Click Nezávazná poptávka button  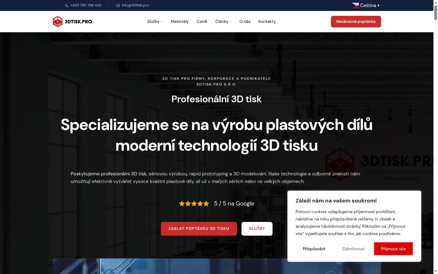356,22
